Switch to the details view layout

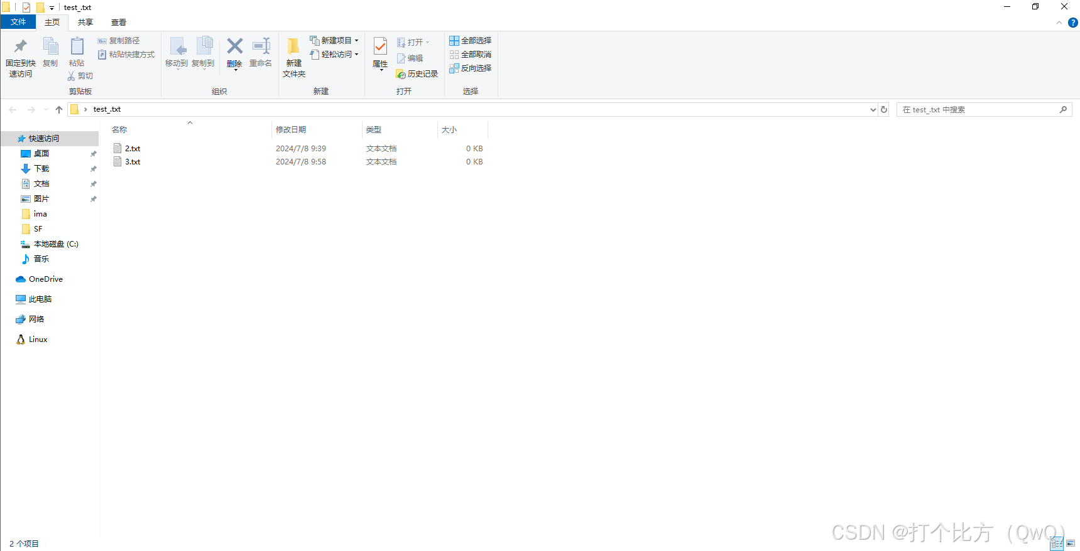[x=1057, y=543]
